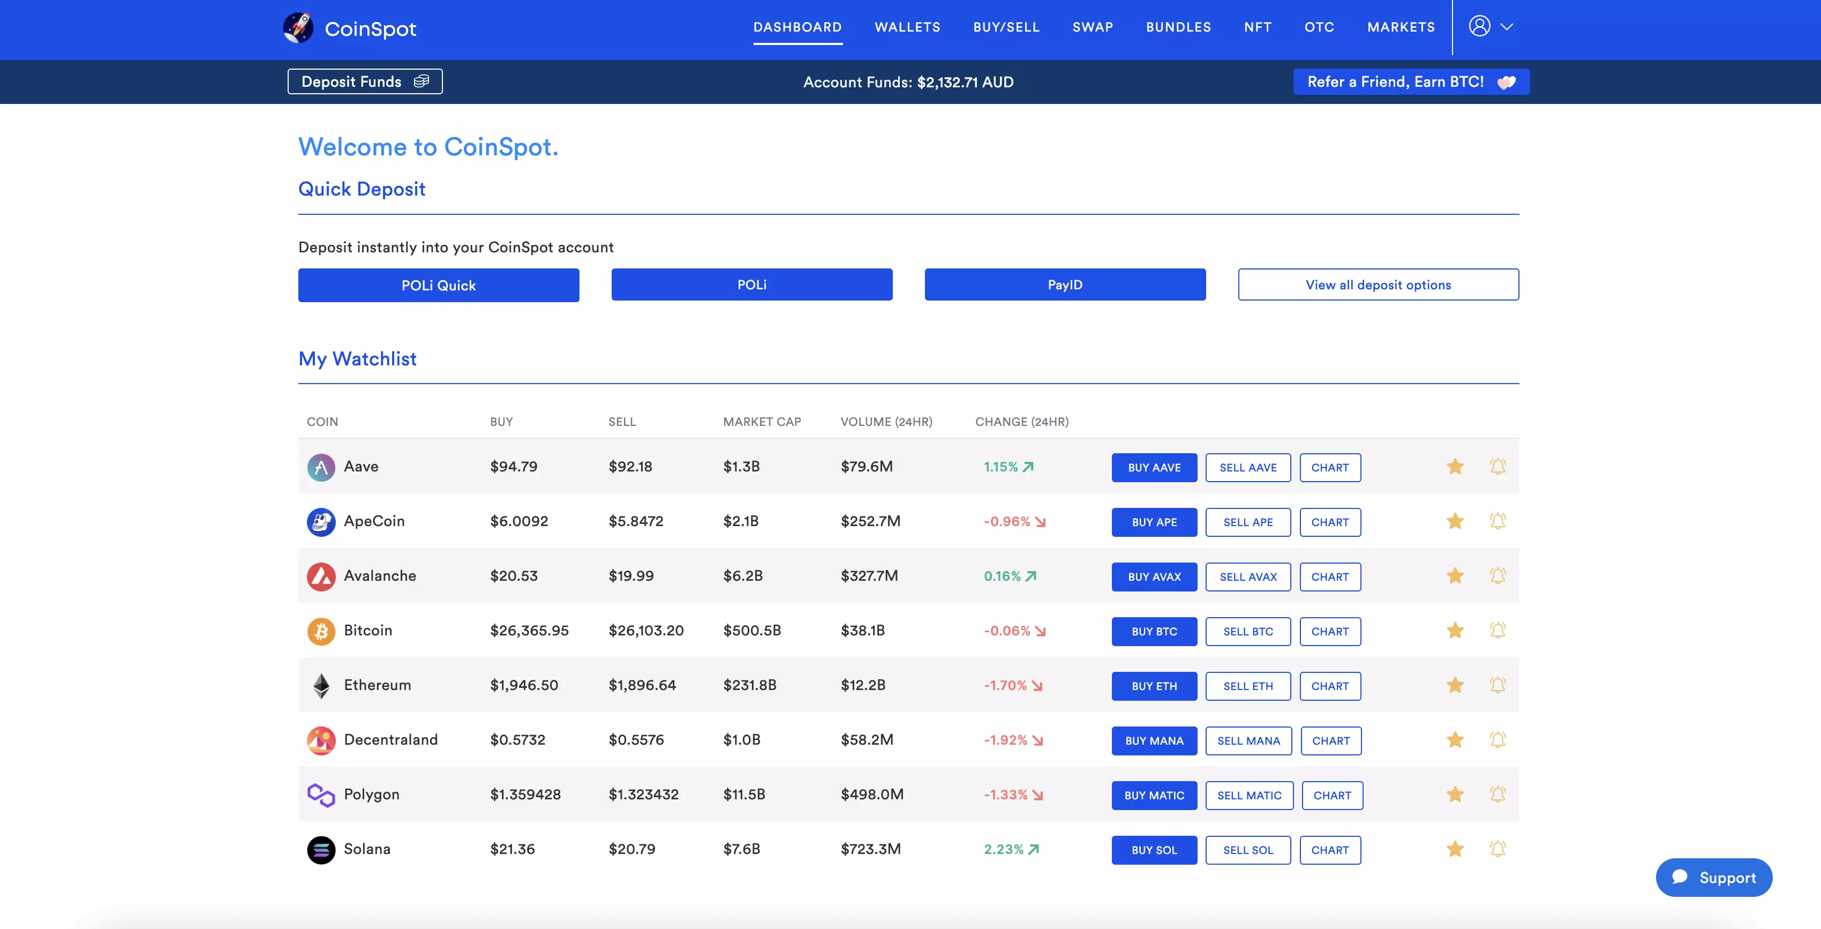Click Bitcoin buy price $26,365.95
The height and width of the screenshot is (929, 1821).
(x=529, y=630)
